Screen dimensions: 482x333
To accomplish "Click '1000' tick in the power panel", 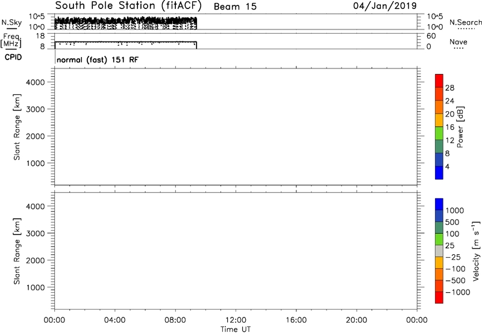I will tap(36, 163).
